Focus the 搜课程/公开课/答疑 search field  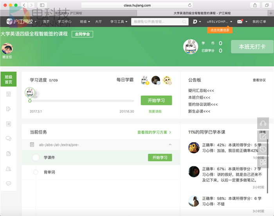click(x=160, y=22)
